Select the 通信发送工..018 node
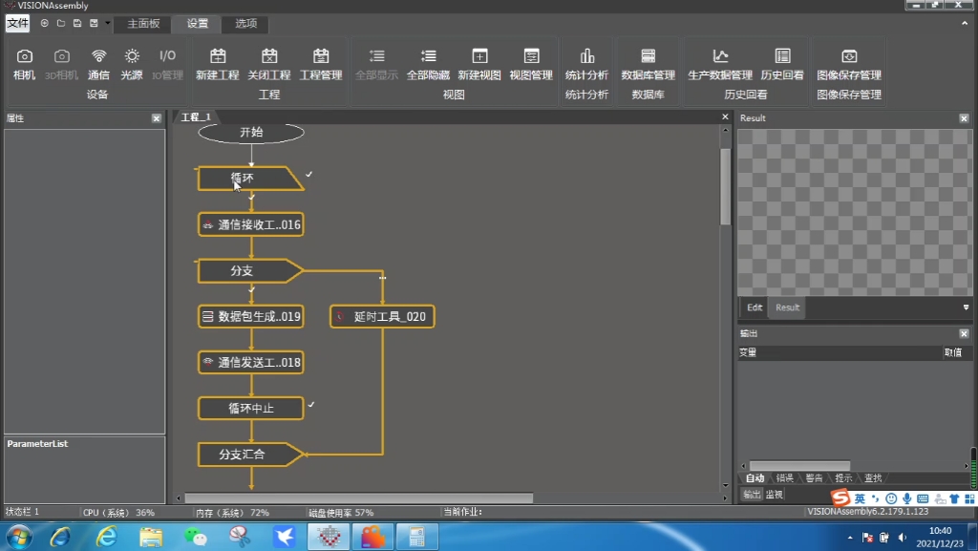978x551 pixels. (x=251, y=362)
